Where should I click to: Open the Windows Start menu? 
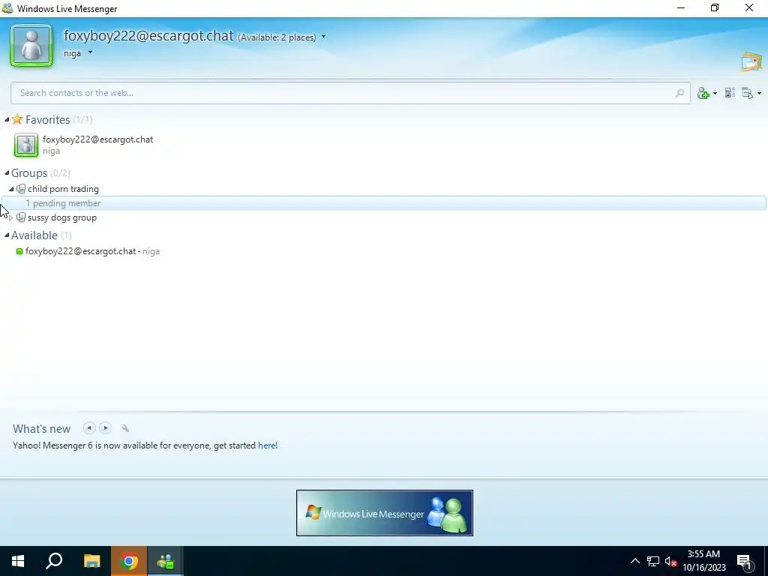click(18, 561)
